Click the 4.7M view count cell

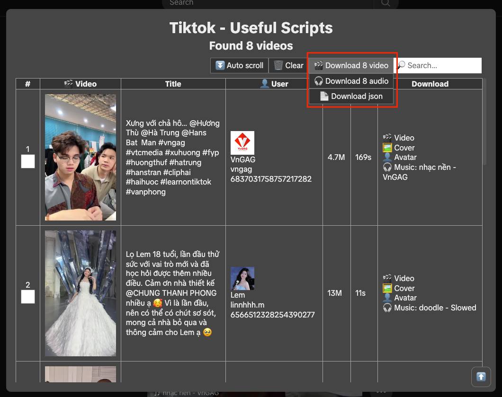[336, 158]
